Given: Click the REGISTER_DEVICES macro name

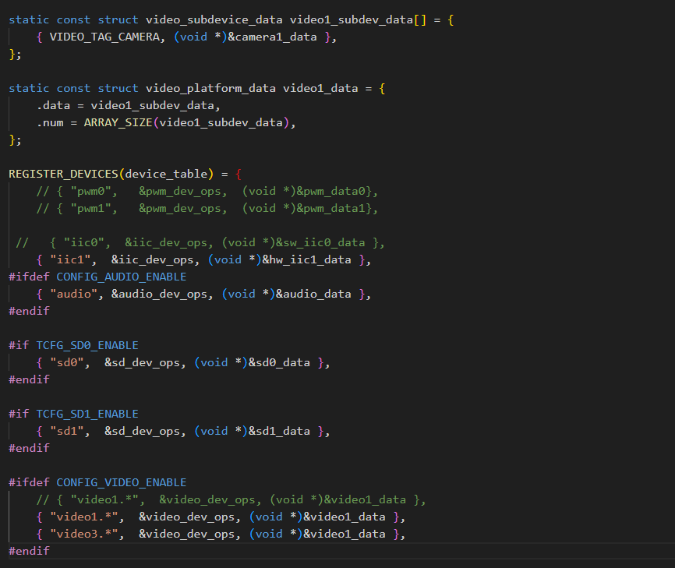Looking at the screenshot, I should pos(63,175).
